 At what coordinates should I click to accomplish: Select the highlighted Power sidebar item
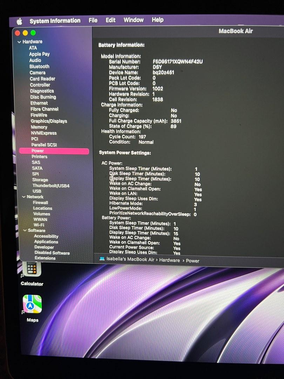coord(54,151)
